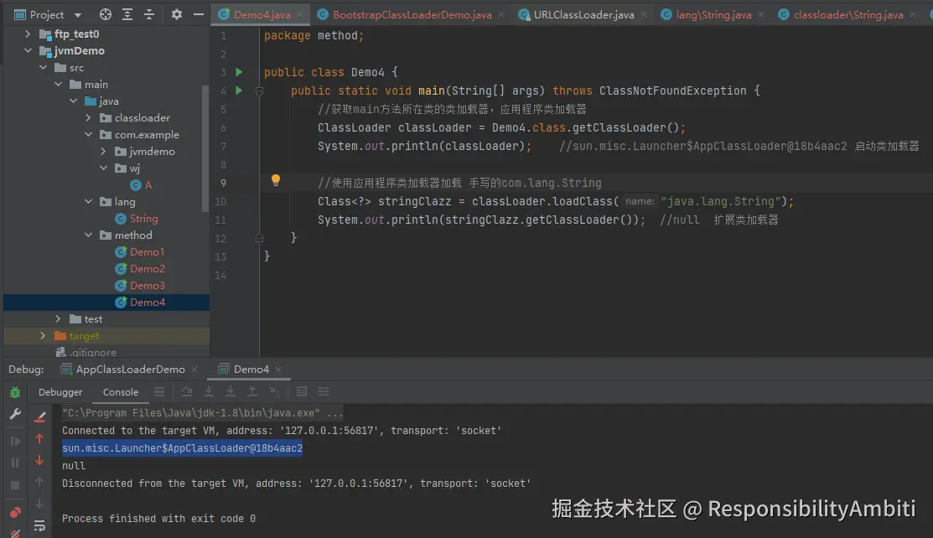Switch to BootstrapClassLoaderDemo.java tab
Viewport: 933px width, 538px height.
412,15
